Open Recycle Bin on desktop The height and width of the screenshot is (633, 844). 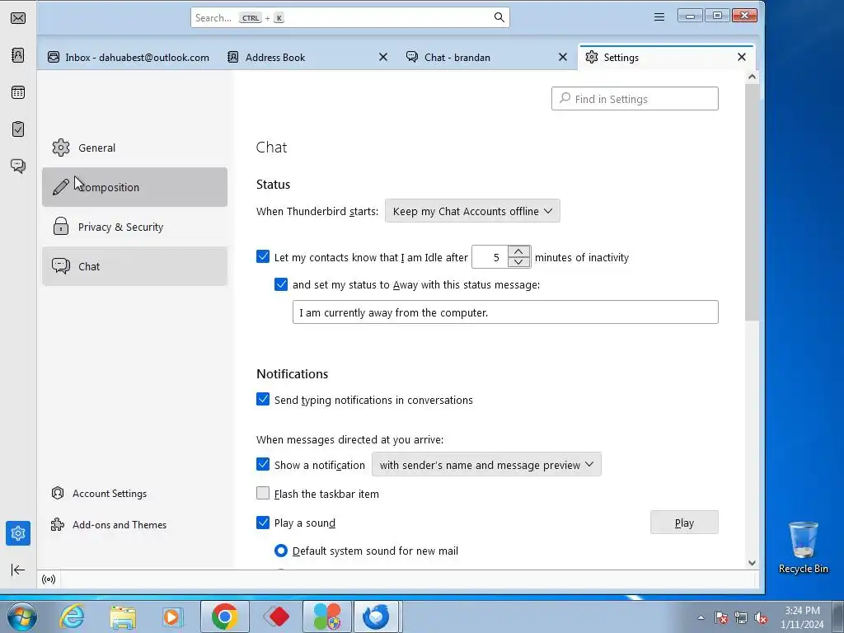click(803, 547)
